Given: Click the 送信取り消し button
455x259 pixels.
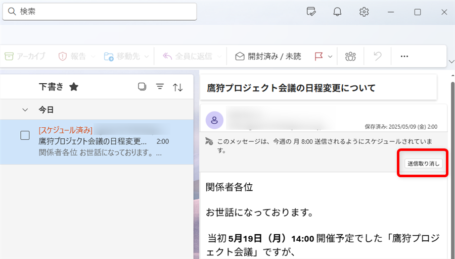Looking at the screenshot, I should (424, 164).
